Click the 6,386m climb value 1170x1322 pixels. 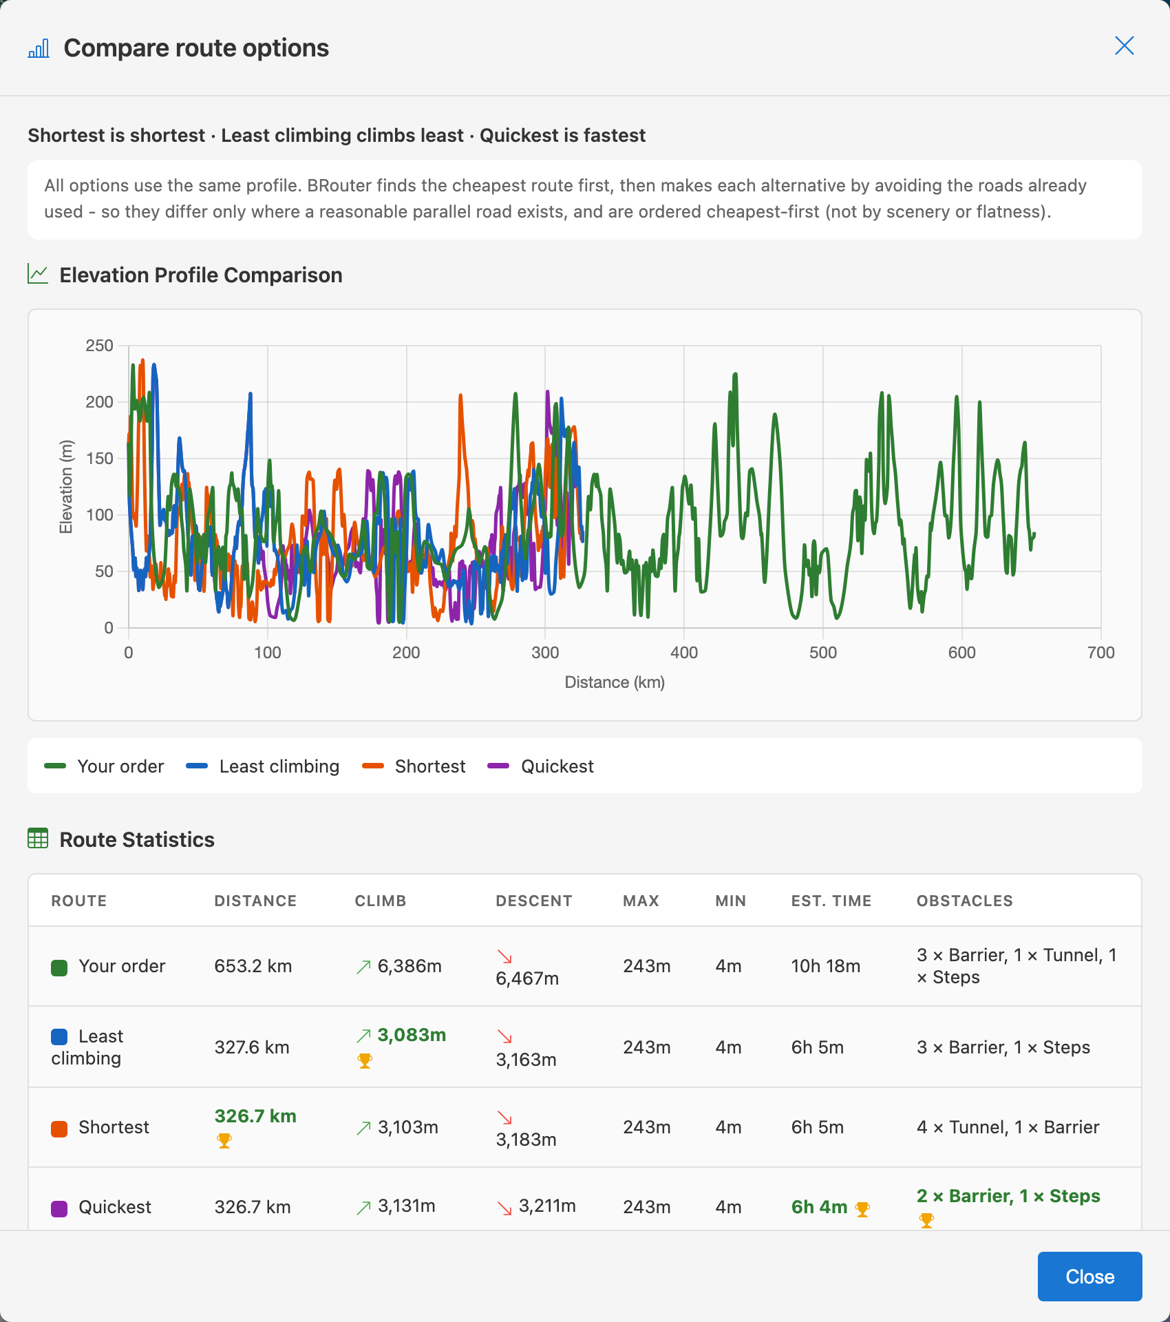pyautogui.click(x=409, y=966)
